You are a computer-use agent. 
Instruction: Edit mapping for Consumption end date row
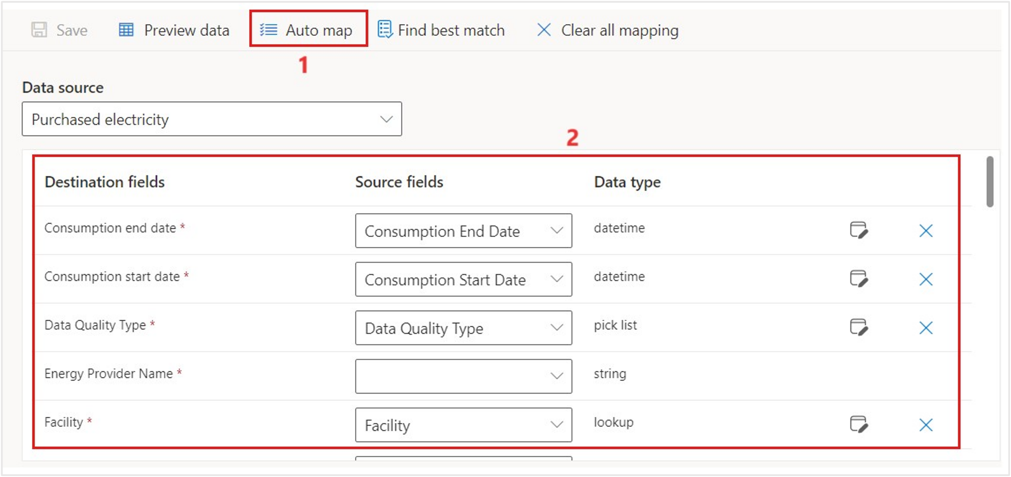859,230
